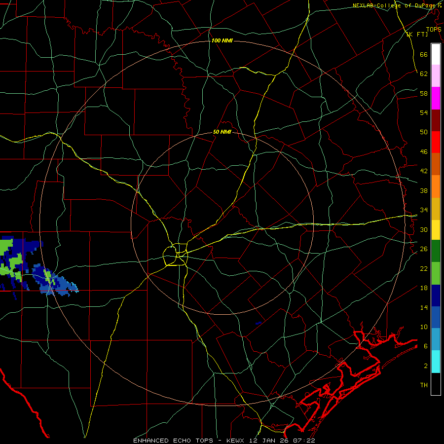Click the magenta legend swatch near 58
Image resolution: width=444 pixels, height=444 pixels.
(436, 98)
